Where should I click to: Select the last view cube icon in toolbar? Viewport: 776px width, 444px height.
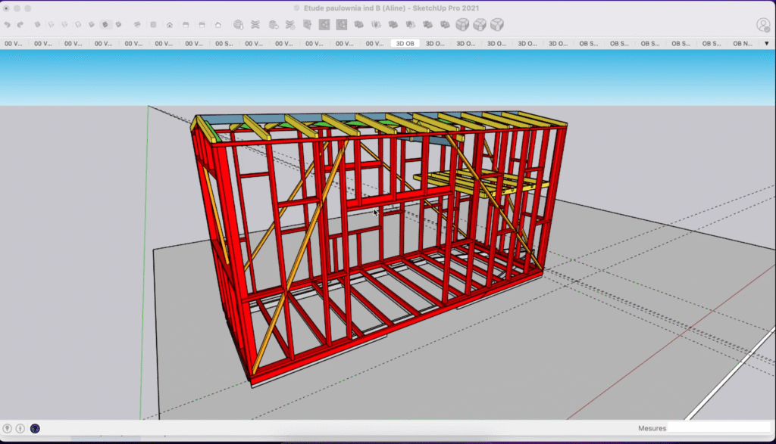pos(497,23)
